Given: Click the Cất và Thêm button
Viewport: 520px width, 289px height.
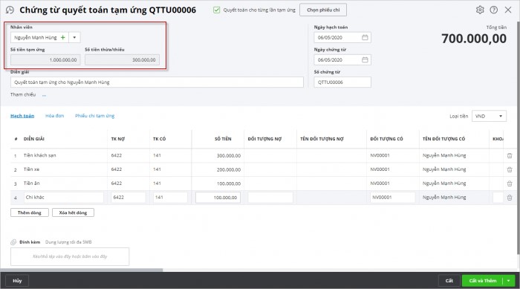Looking at the screenshot, I should (x=483, y=281).
